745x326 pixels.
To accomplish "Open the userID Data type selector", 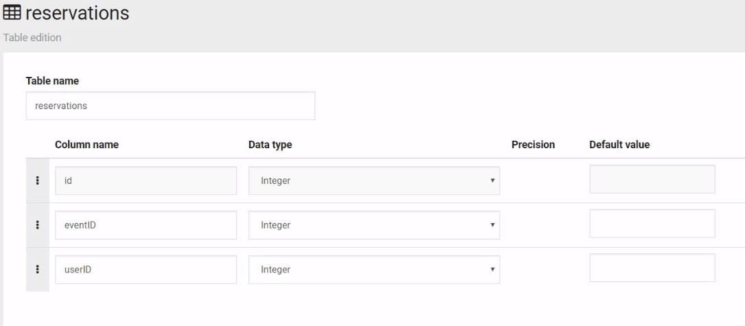I will click(374, 270).
